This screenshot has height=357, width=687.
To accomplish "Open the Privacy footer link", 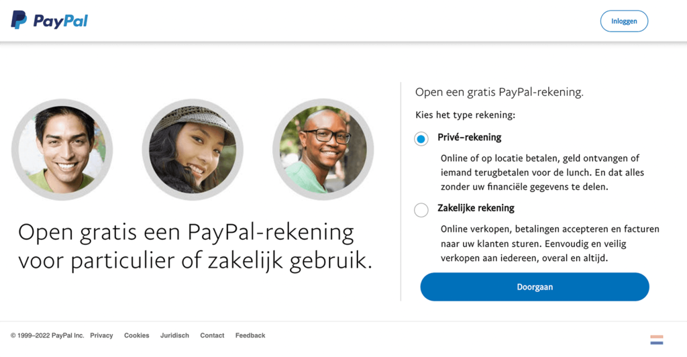I will click(101, 336).
